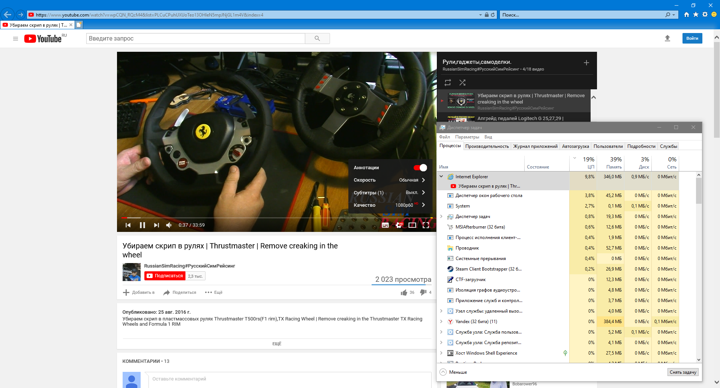Expand the Диспетчер задач process row
The width and height of the screenshot is (720, 388).
click(441, 217)
